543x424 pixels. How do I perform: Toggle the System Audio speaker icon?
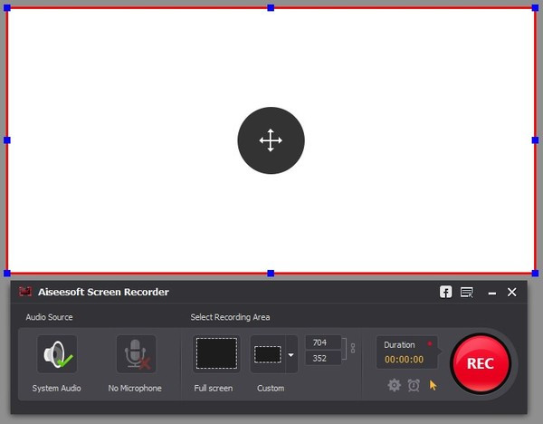[56, 354]
